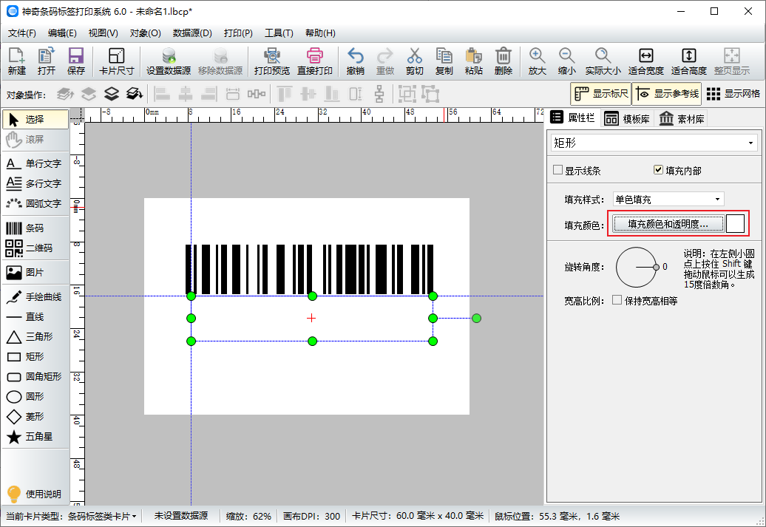Toggle 显示网格 grid display
The width and height of the screenshot is (766, 527).
733,94
